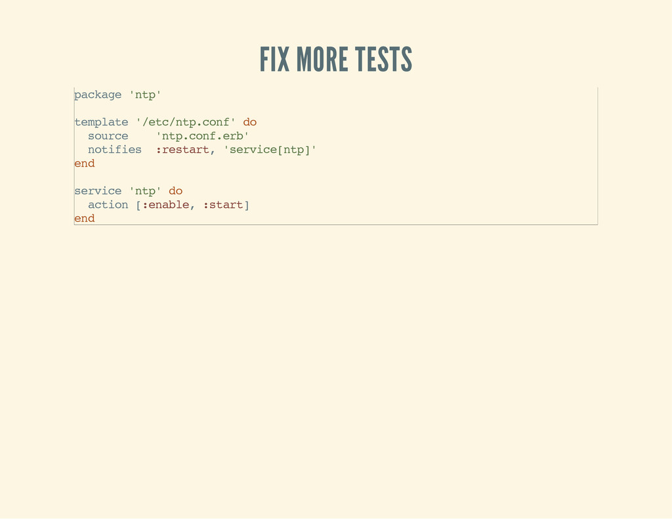Select the '/etc/ntp.conf' path string

186,122
